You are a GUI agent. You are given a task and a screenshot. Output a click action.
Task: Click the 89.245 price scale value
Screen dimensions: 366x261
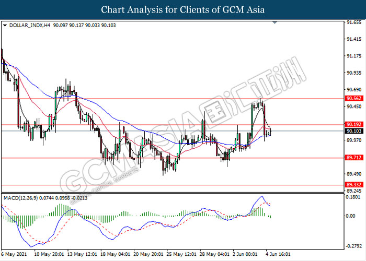pyautogui.click(x=354, y=191)
